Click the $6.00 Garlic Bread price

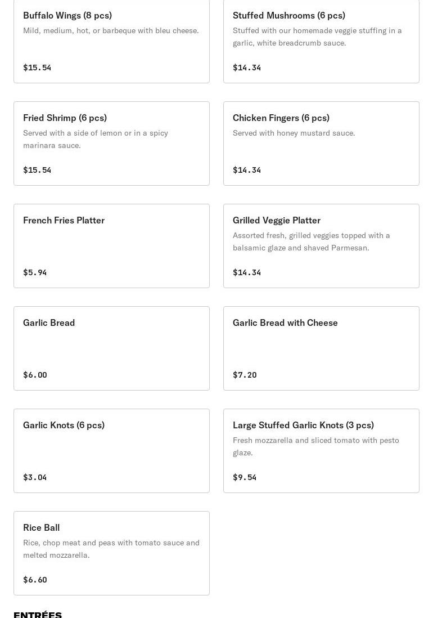click(x=35, y=375)
